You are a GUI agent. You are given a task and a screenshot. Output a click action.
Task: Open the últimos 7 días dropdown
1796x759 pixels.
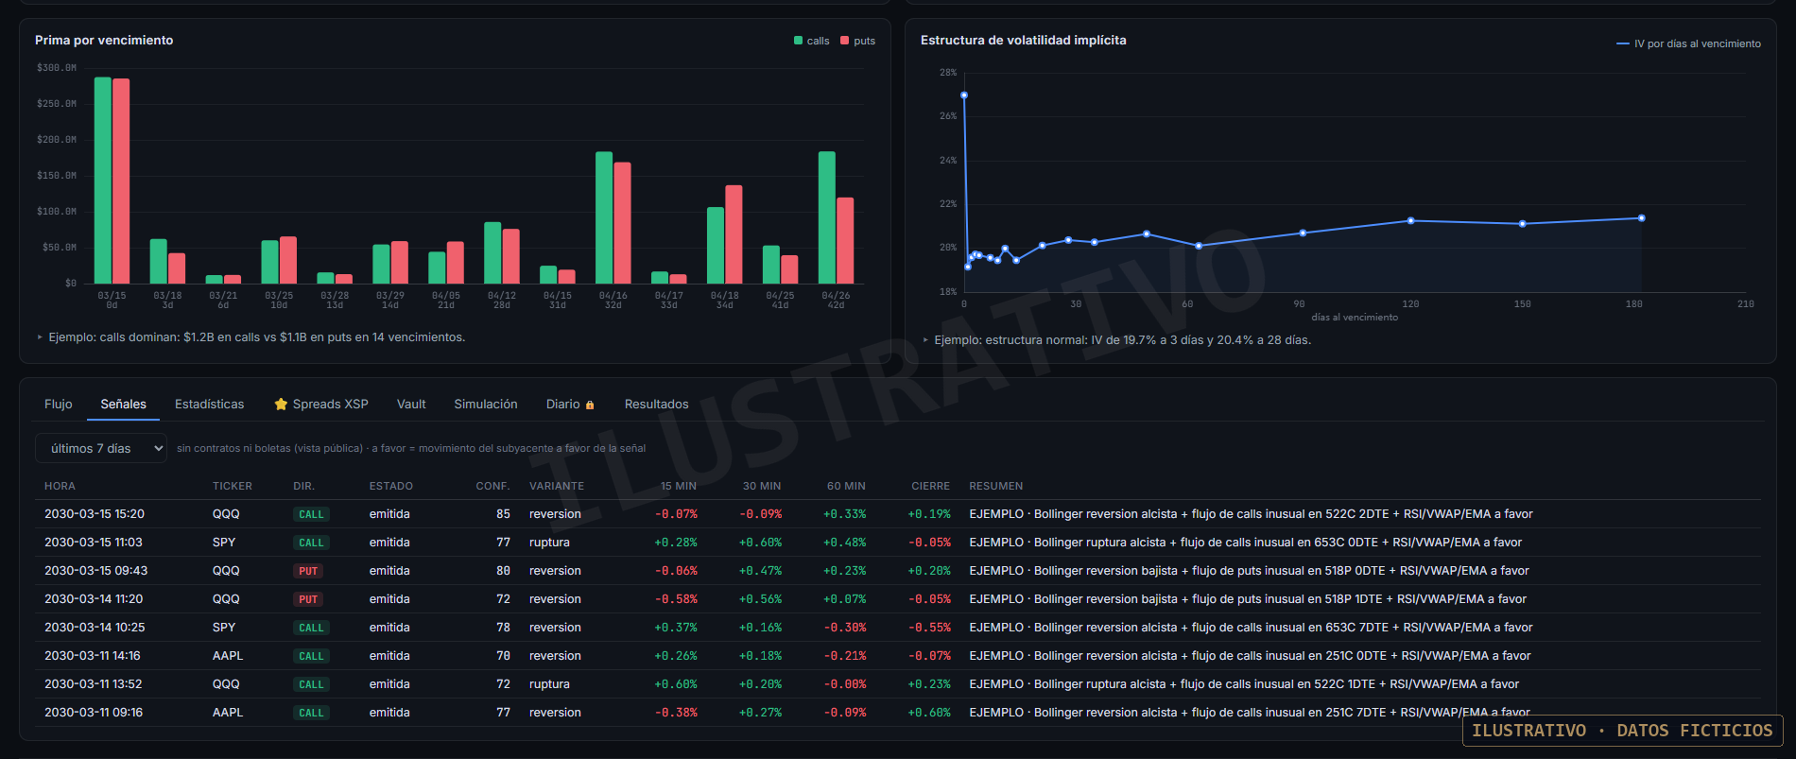(x=101, y=448)
